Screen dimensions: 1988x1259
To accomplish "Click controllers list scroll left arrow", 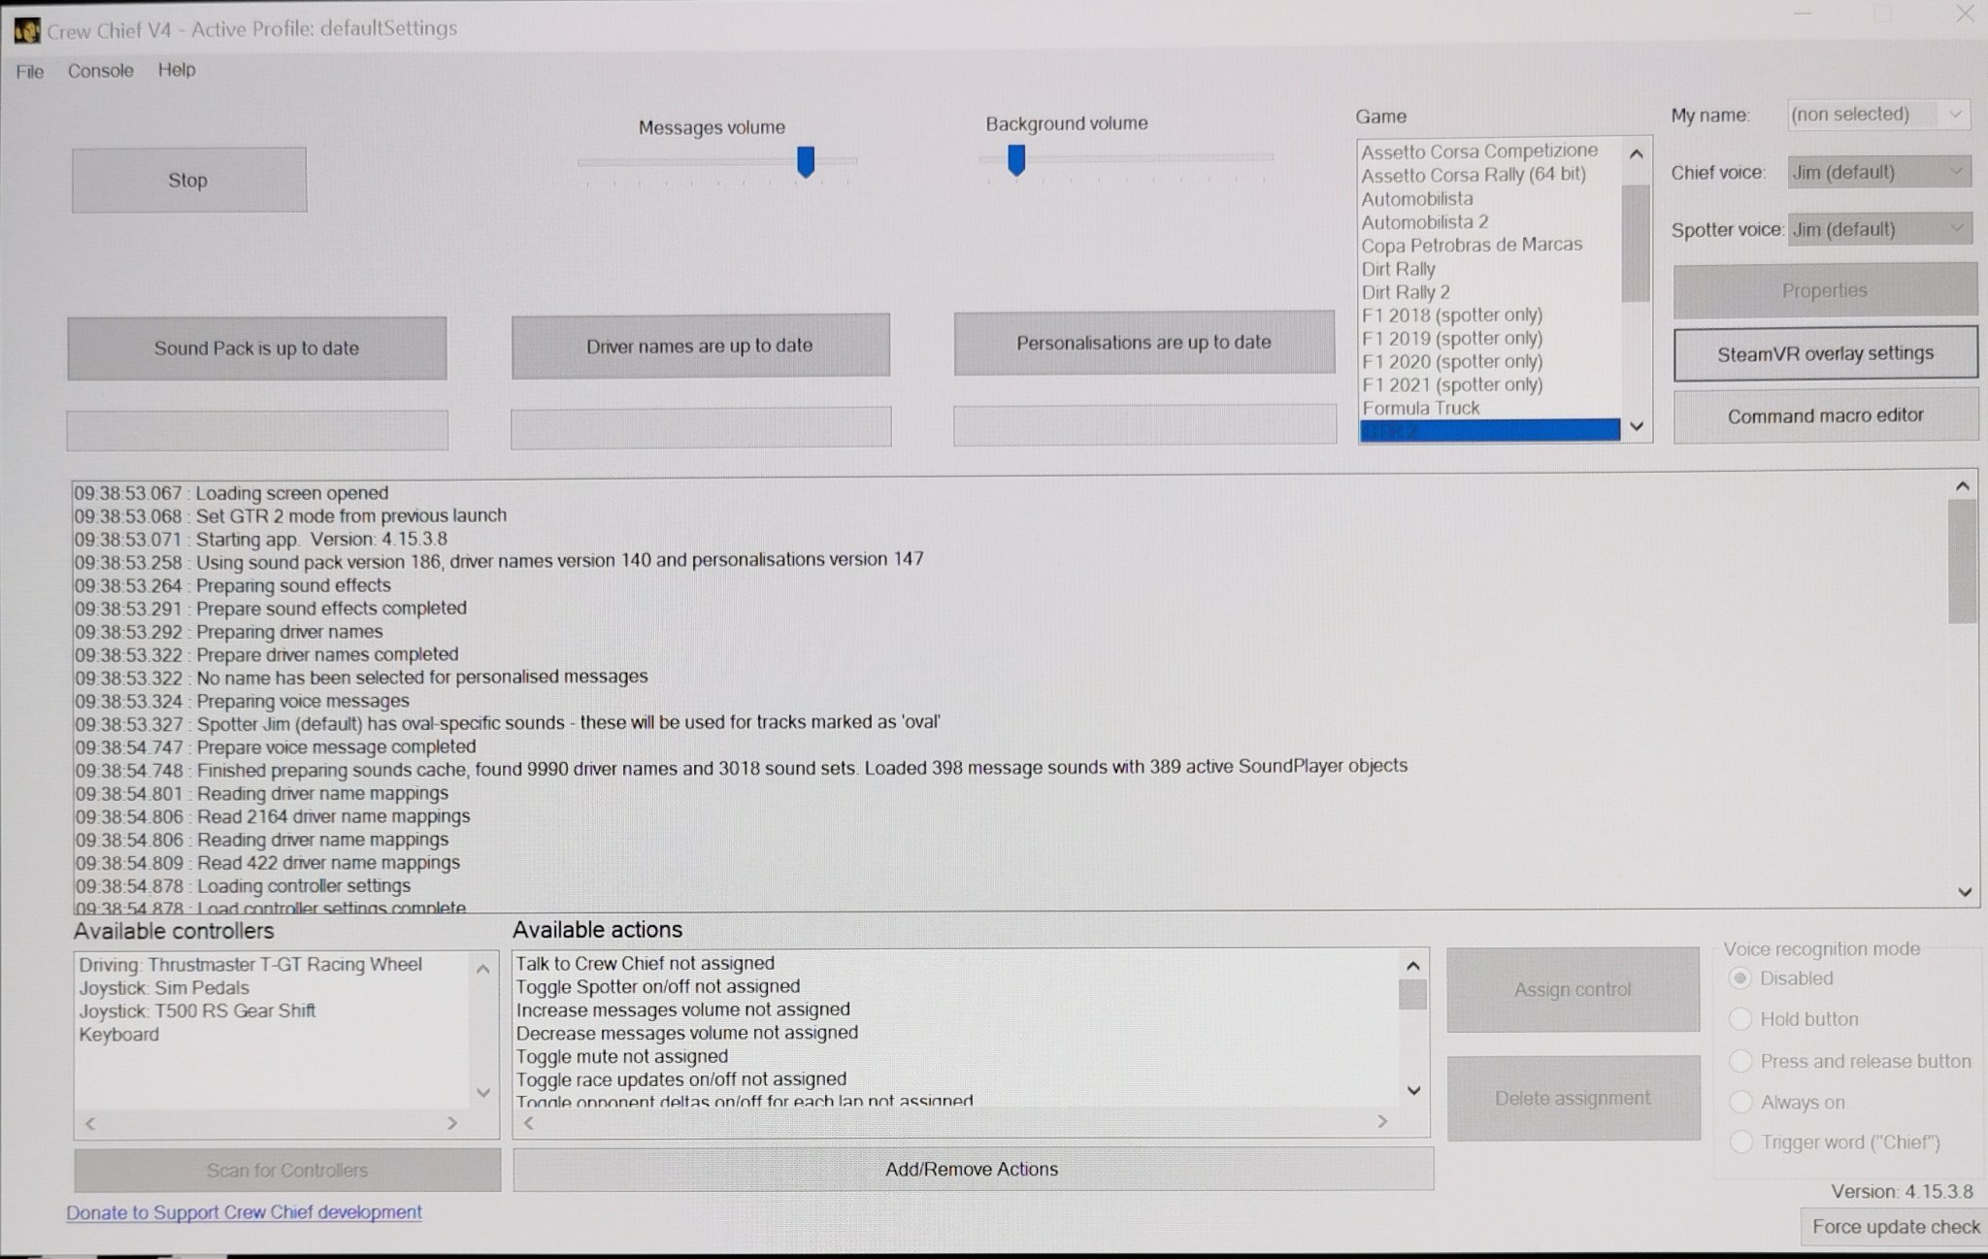I will [x=90, y=1123].
